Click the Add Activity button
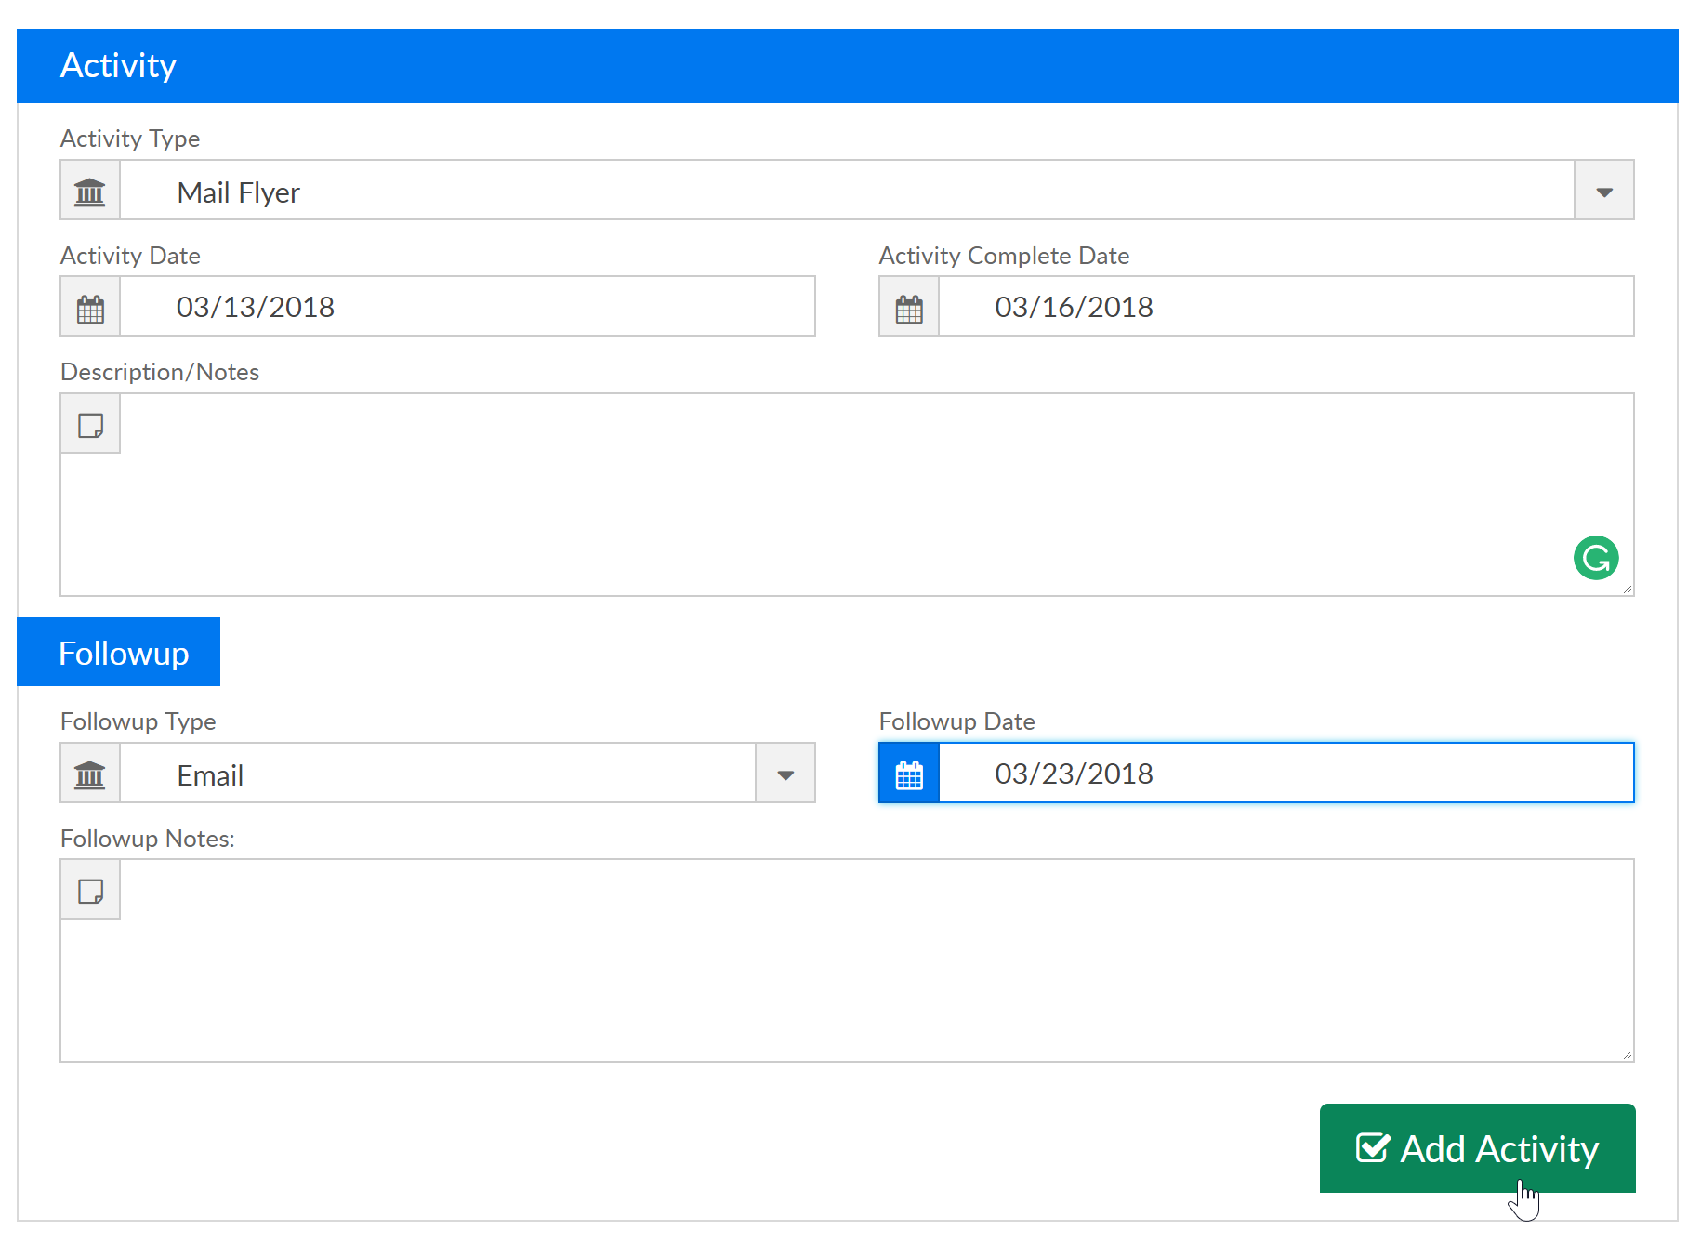This screenshot has height=1244, width=1701. (1477, 1148)
